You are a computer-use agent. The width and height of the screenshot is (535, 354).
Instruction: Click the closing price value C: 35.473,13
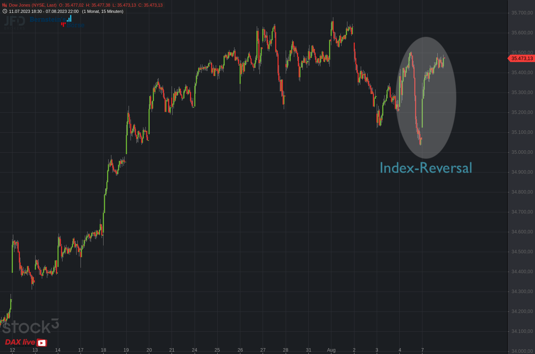[x=150, y=5]
